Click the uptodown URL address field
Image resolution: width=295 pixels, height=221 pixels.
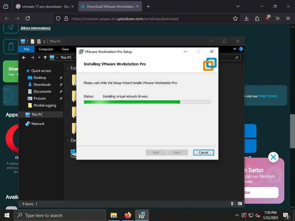125,19
